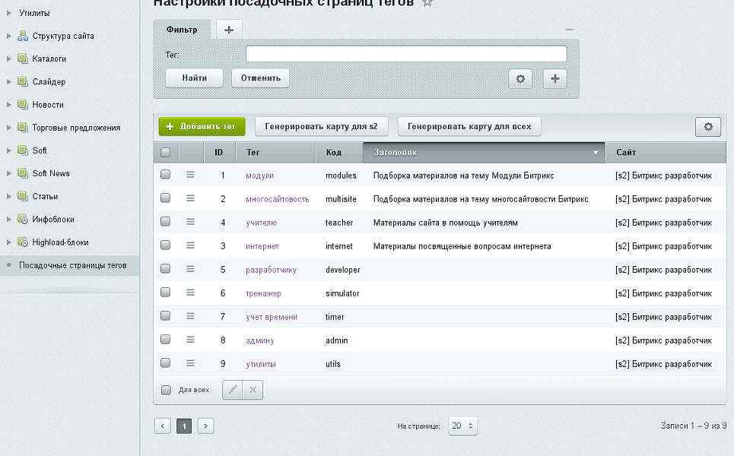Click the plus icon beside filter gear

pyautogui.click(x=554, y=78)
